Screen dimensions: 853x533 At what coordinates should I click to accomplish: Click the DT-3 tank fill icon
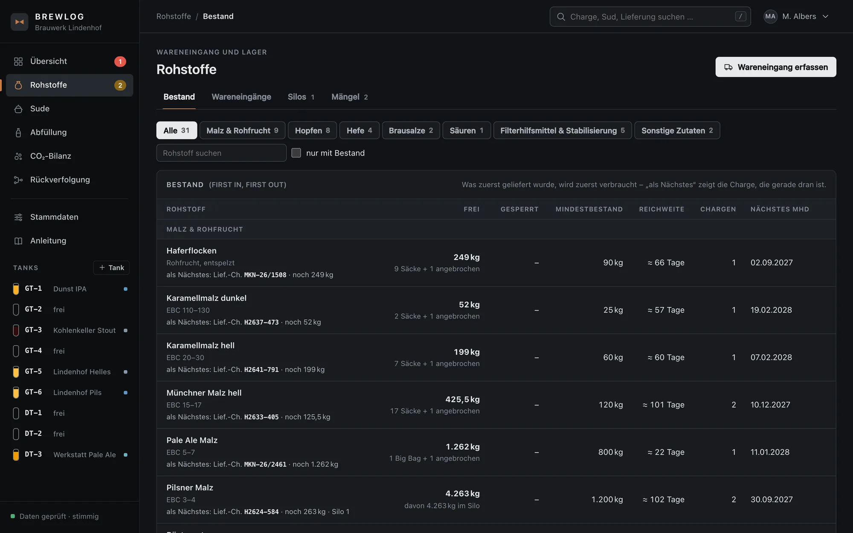tap(16, 455)
